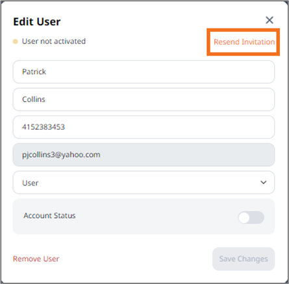Click the Account Status toggle knob
Viewport: 289px width, 284px height.
coord(244,218)
